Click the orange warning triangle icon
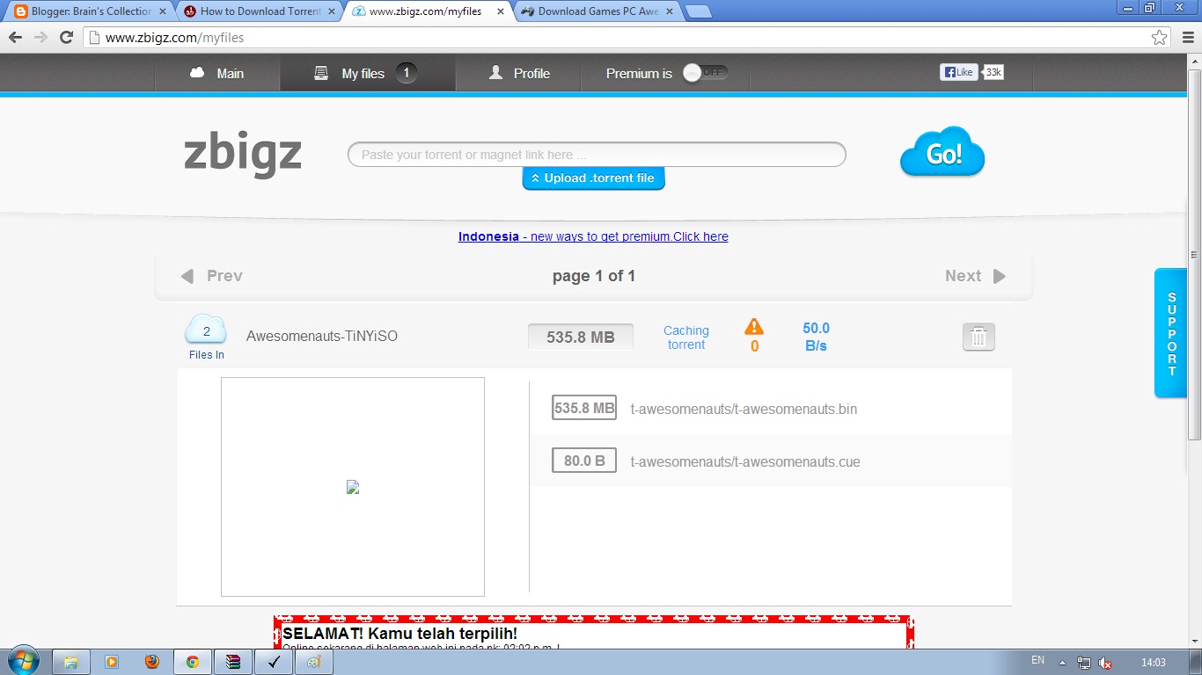The width and height of the screenshot is (1202, 675). 754,327
